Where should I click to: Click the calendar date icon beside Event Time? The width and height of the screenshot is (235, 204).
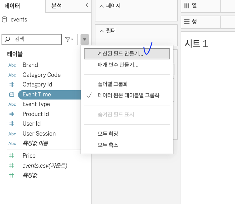(12, 95)
